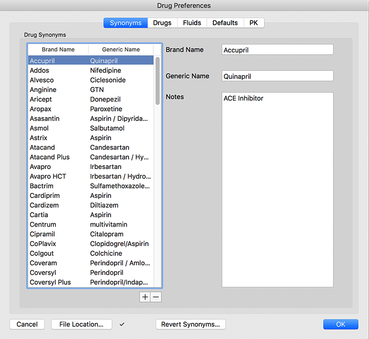This screenshot has width=369, height=339.
Task: Open the Drugs tab
Action: pyautogui.click(x=162, y=23)
